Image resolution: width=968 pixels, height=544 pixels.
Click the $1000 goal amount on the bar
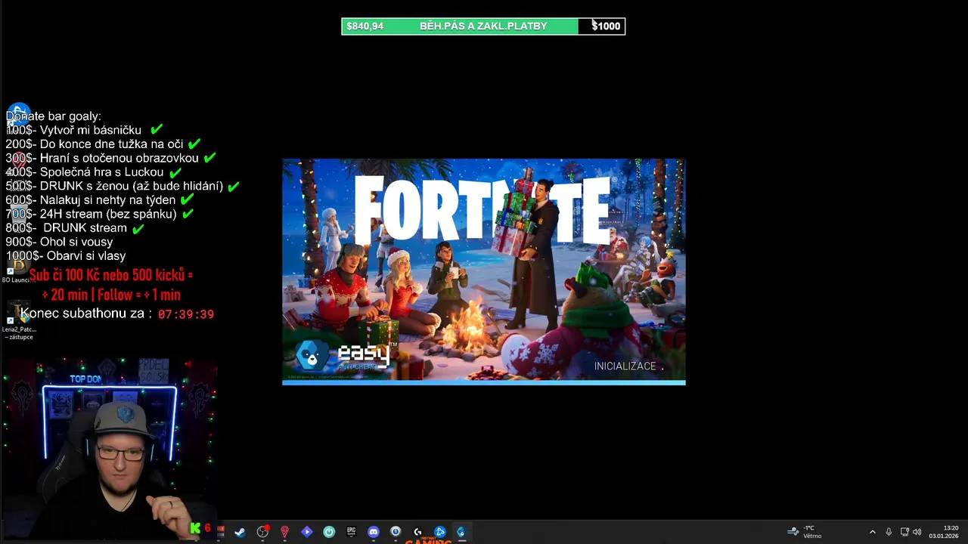[606, 26]
